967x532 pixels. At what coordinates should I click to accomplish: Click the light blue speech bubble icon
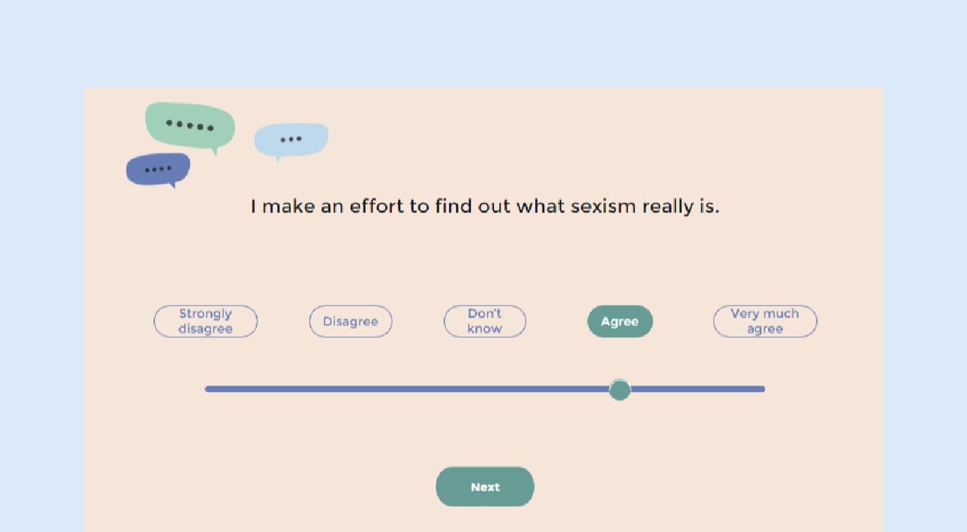(291, 139)
